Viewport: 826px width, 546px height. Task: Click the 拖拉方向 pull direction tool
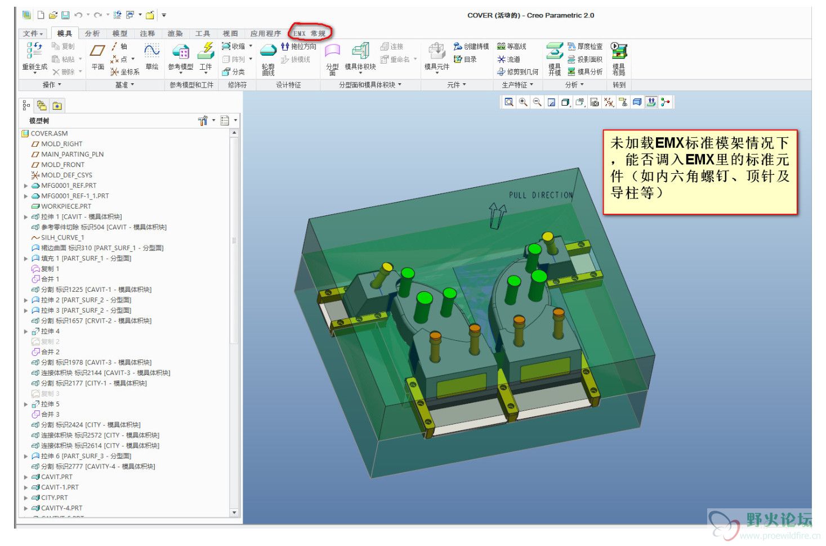click(x=298, y=47)
